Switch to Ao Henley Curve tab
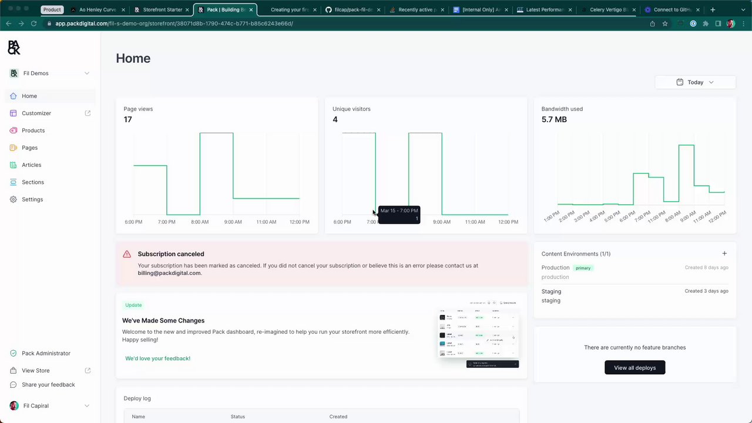Image resolution: width=752 pixels, height=423 pixels. (97, 9)
